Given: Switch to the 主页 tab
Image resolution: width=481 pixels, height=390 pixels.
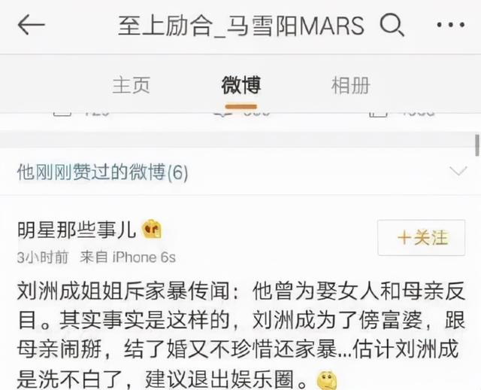Looking at the screenshot, I should pos(131,85).
